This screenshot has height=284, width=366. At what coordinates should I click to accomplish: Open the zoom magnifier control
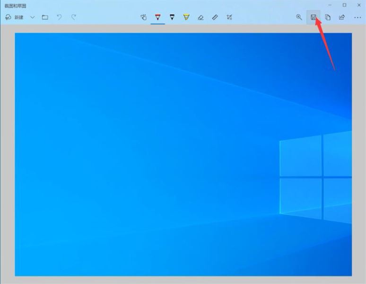coord(299,17)
